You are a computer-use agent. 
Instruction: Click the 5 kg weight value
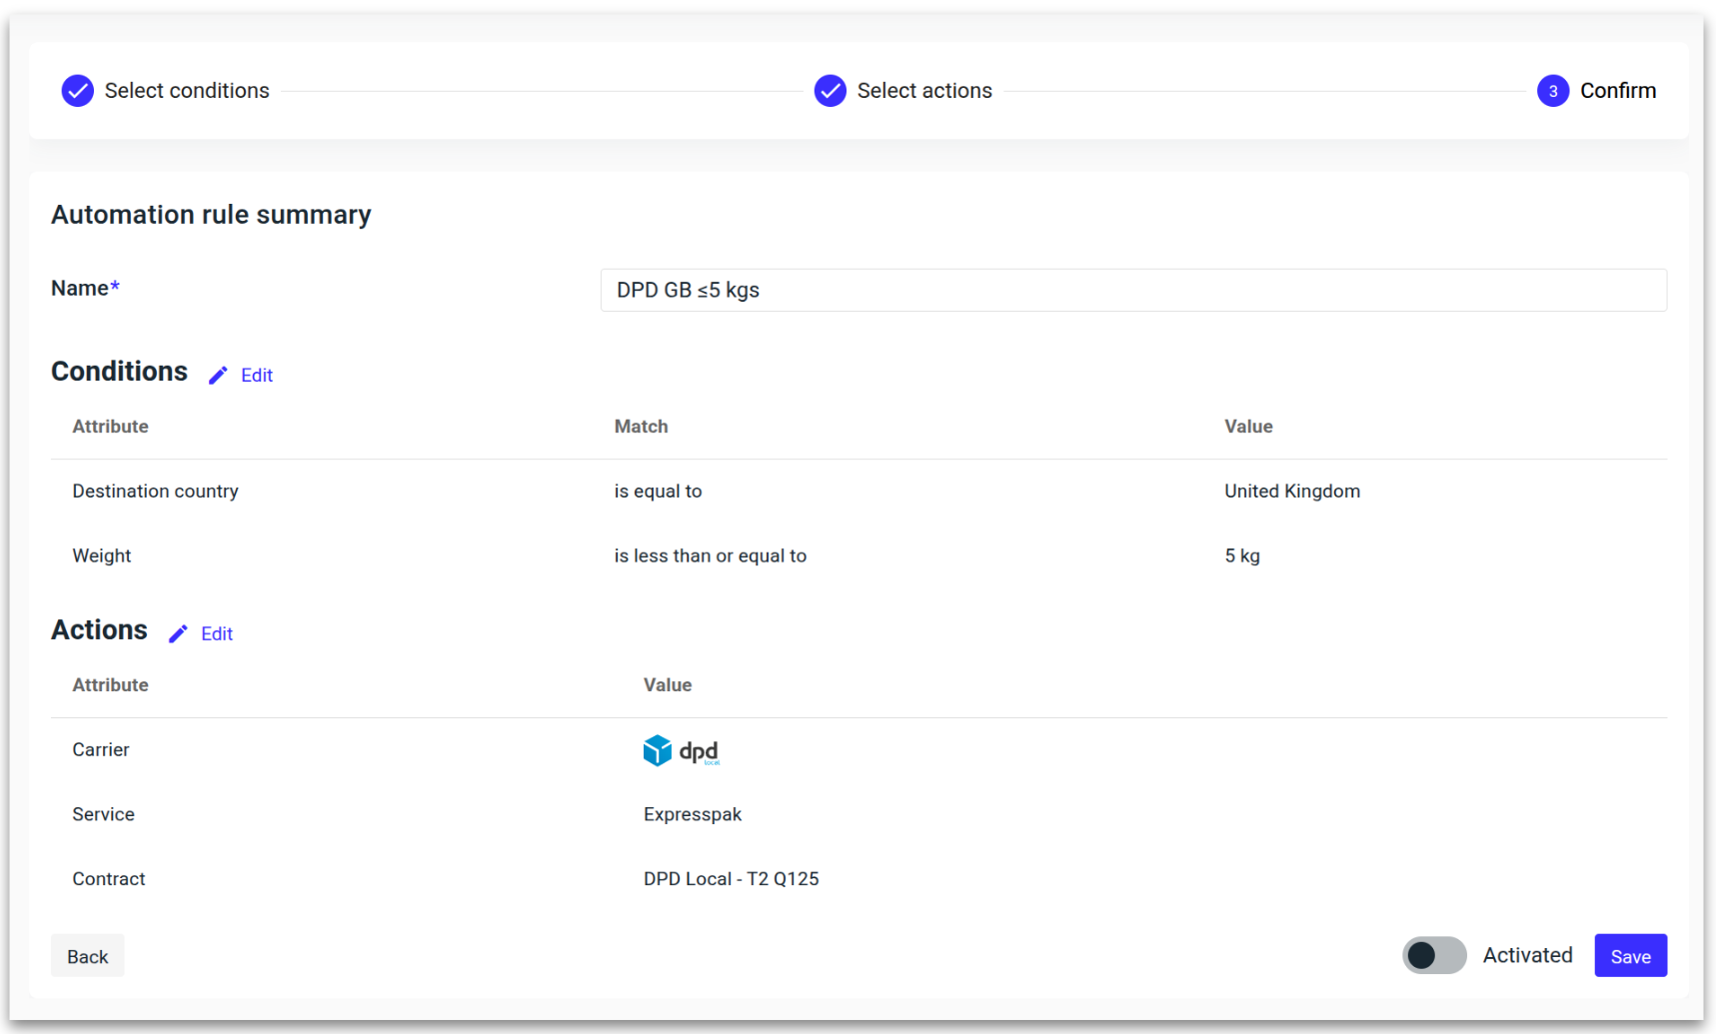[x=1242, y=556]
